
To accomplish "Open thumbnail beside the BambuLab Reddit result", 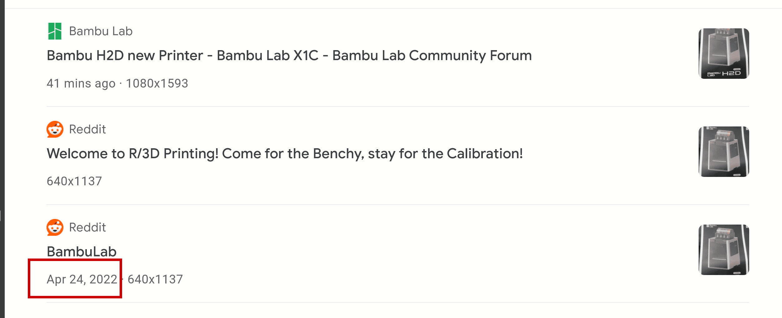I will coord(724,250).
